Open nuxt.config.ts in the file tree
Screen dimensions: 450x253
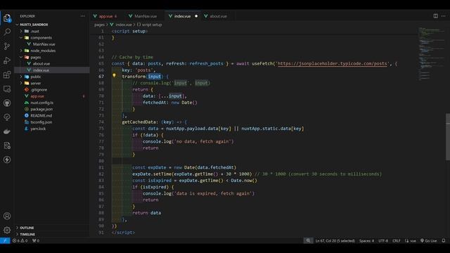[x=42, y=103]
